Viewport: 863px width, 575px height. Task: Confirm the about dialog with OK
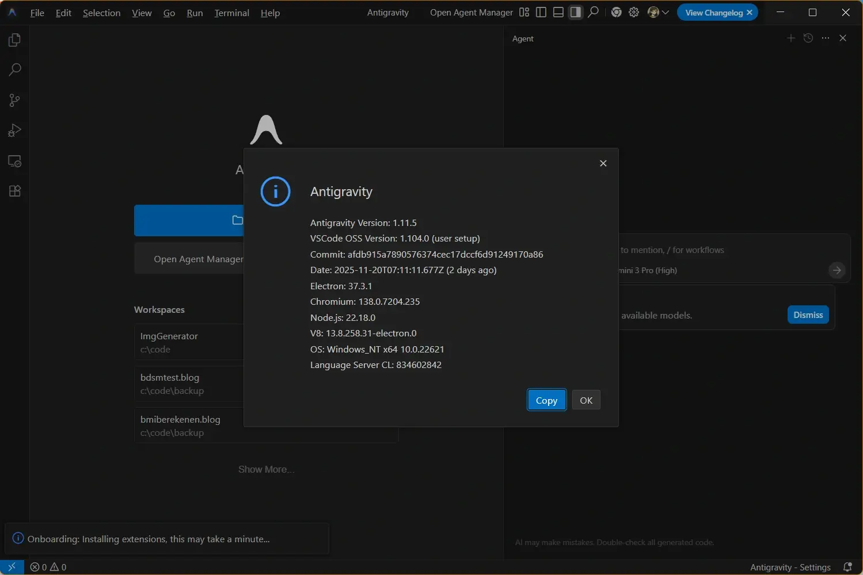click(x=586, y=400)
